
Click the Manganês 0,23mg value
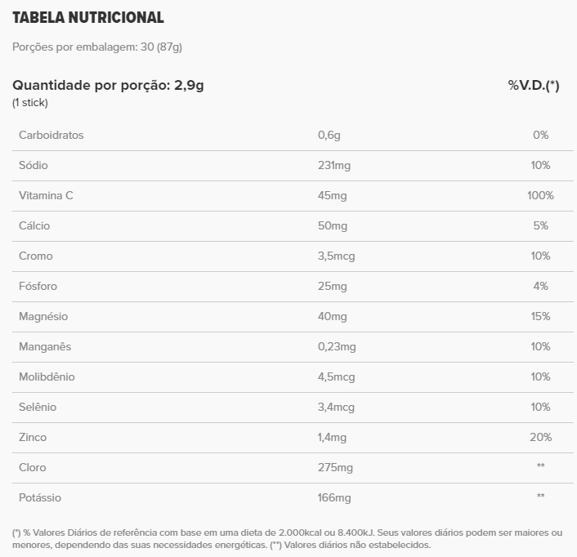coord(337,347)
